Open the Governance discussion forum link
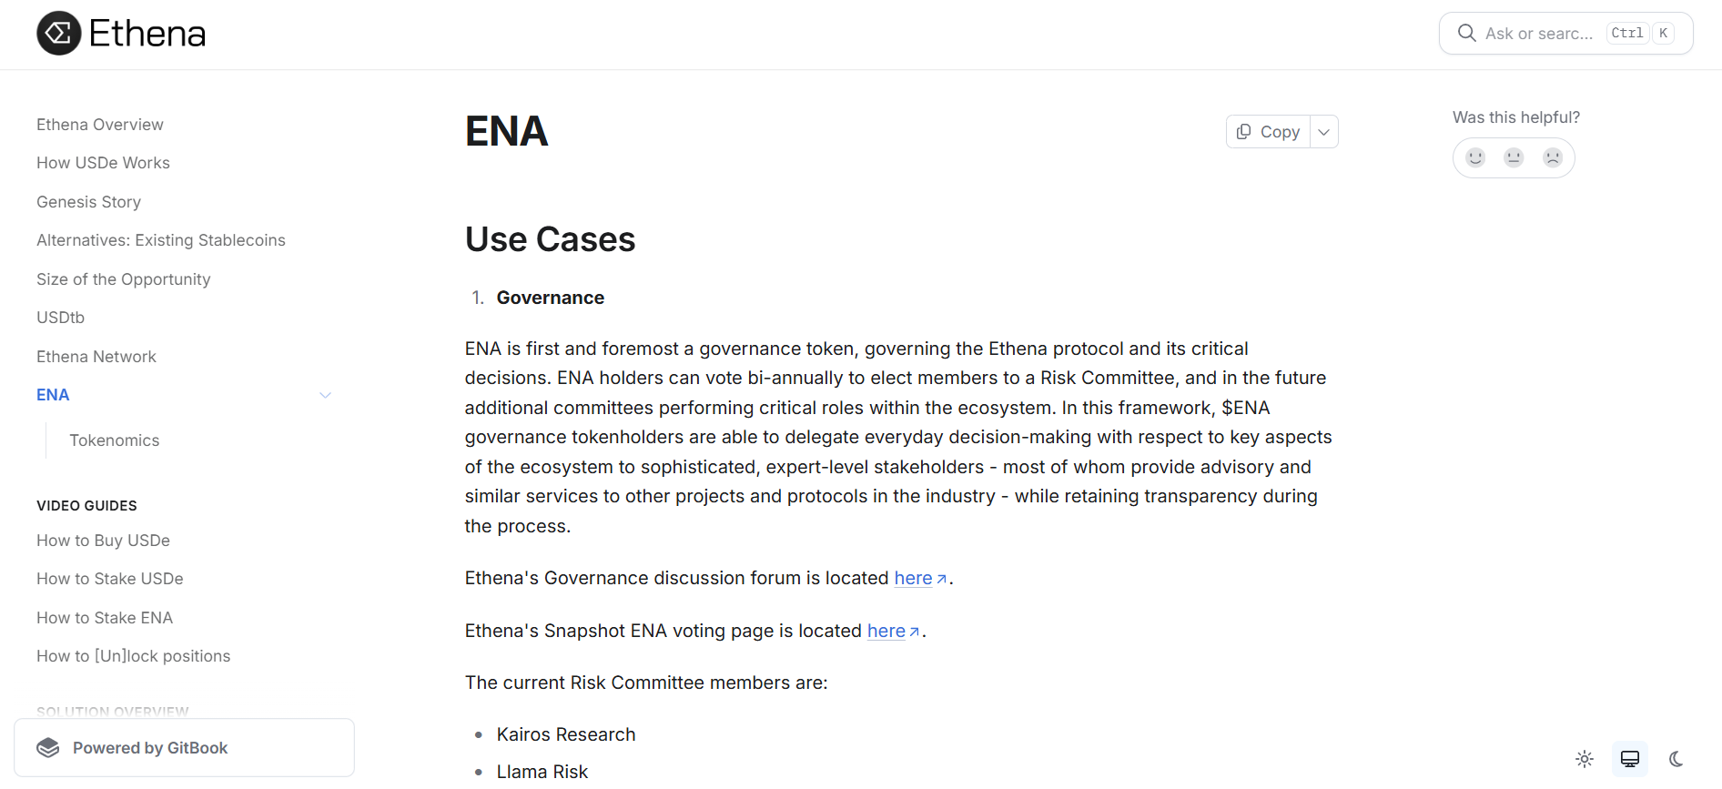Viewport: 1722px width, 789px height. tap(914, 578)
